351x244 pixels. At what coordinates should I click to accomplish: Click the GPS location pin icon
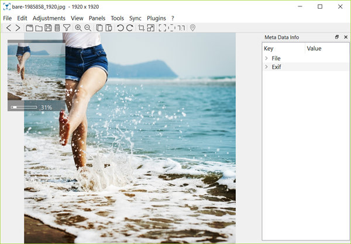pos(192,28)
